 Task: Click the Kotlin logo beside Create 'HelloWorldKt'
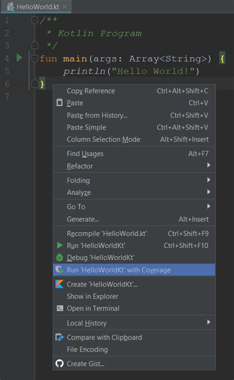click(x=59, y=284)
